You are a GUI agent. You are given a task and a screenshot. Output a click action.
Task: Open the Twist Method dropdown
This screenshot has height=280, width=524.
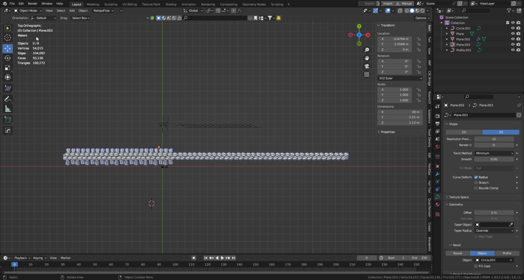494,153
